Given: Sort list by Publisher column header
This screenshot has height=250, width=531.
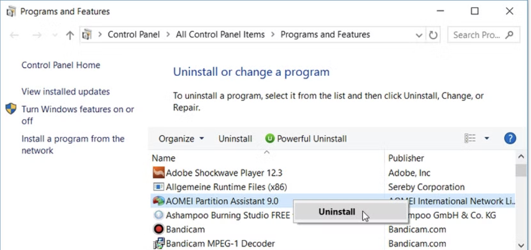Looking at the screenshot, I should click(x=406, y=158).
